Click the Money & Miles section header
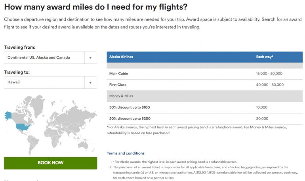305x181 pixels. [x=121, y=96]
